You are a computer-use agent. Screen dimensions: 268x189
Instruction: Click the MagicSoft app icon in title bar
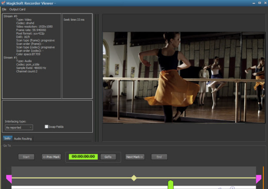pos(3,3)
